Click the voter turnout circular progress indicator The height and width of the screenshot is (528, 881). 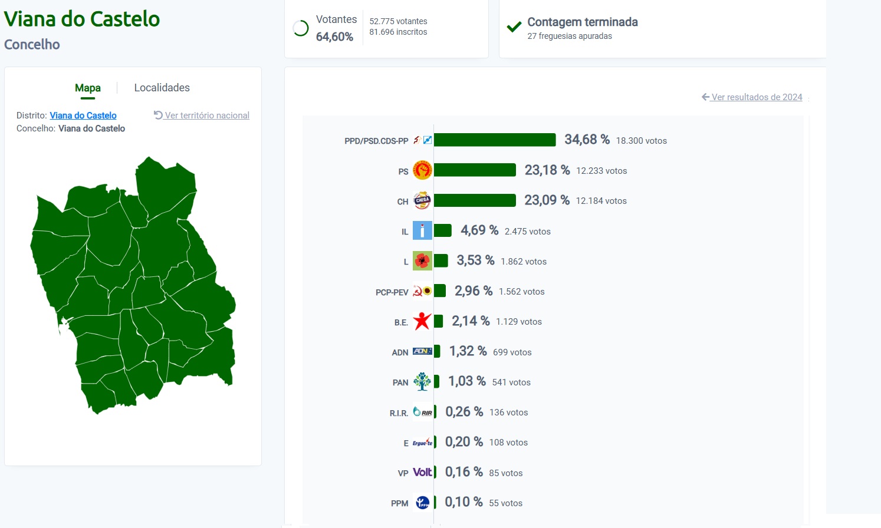click(x=301, y=28)
